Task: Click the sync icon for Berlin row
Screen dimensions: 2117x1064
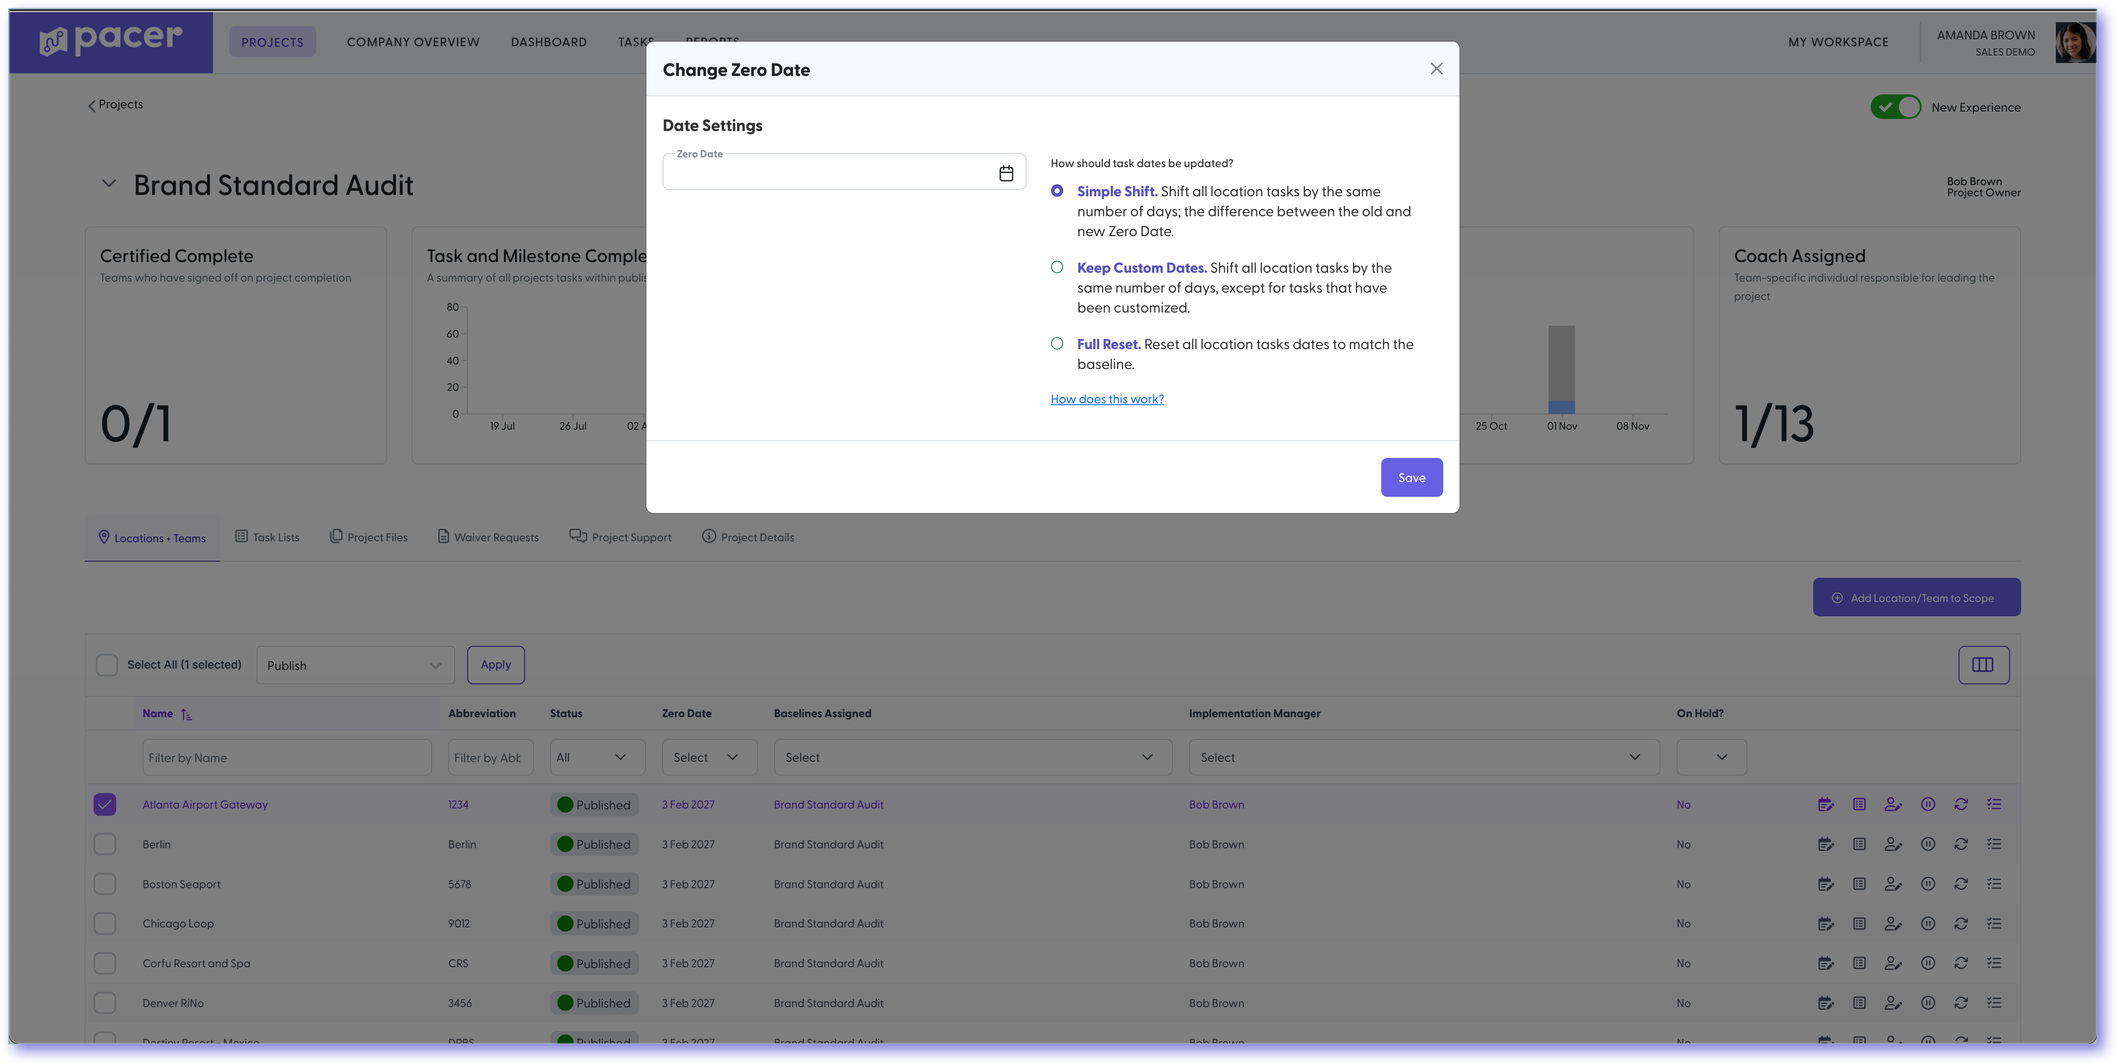Action: point(1961,844)
